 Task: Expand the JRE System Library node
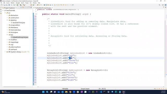(5, 52)
